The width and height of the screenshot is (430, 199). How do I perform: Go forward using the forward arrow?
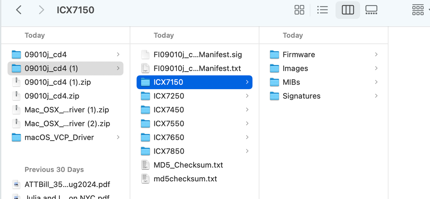pyautogui.click(x=41, y=10)
